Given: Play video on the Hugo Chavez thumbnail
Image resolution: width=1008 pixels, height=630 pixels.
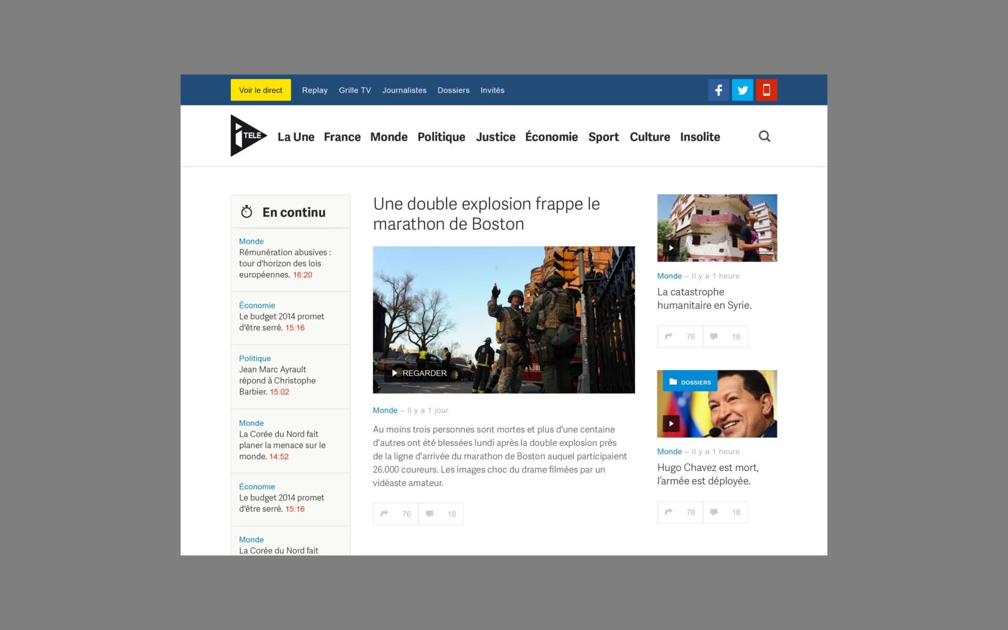Looking at the screenshot, I should coord(671,424).
